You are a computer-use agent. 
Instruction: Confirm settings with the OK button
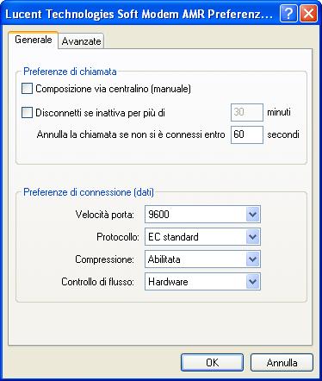212,363
